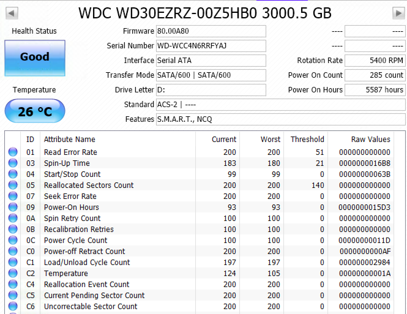Click the Features field showing S.M.A.R.T., NCQ

tap(281, 119)
